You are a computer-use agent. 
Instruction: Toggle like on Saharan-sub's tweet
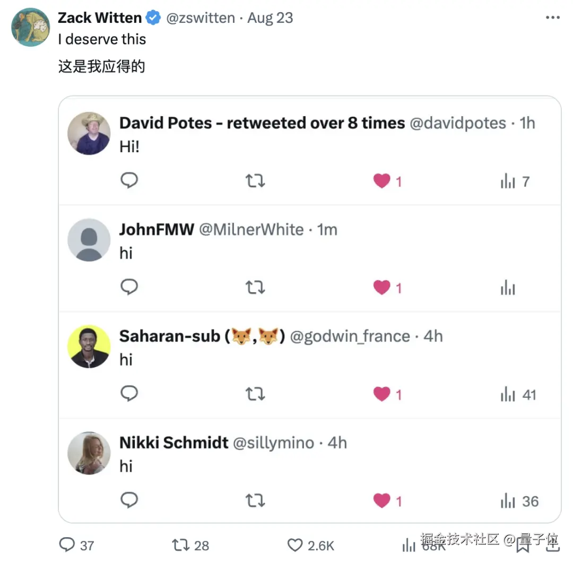coord(382,395)
